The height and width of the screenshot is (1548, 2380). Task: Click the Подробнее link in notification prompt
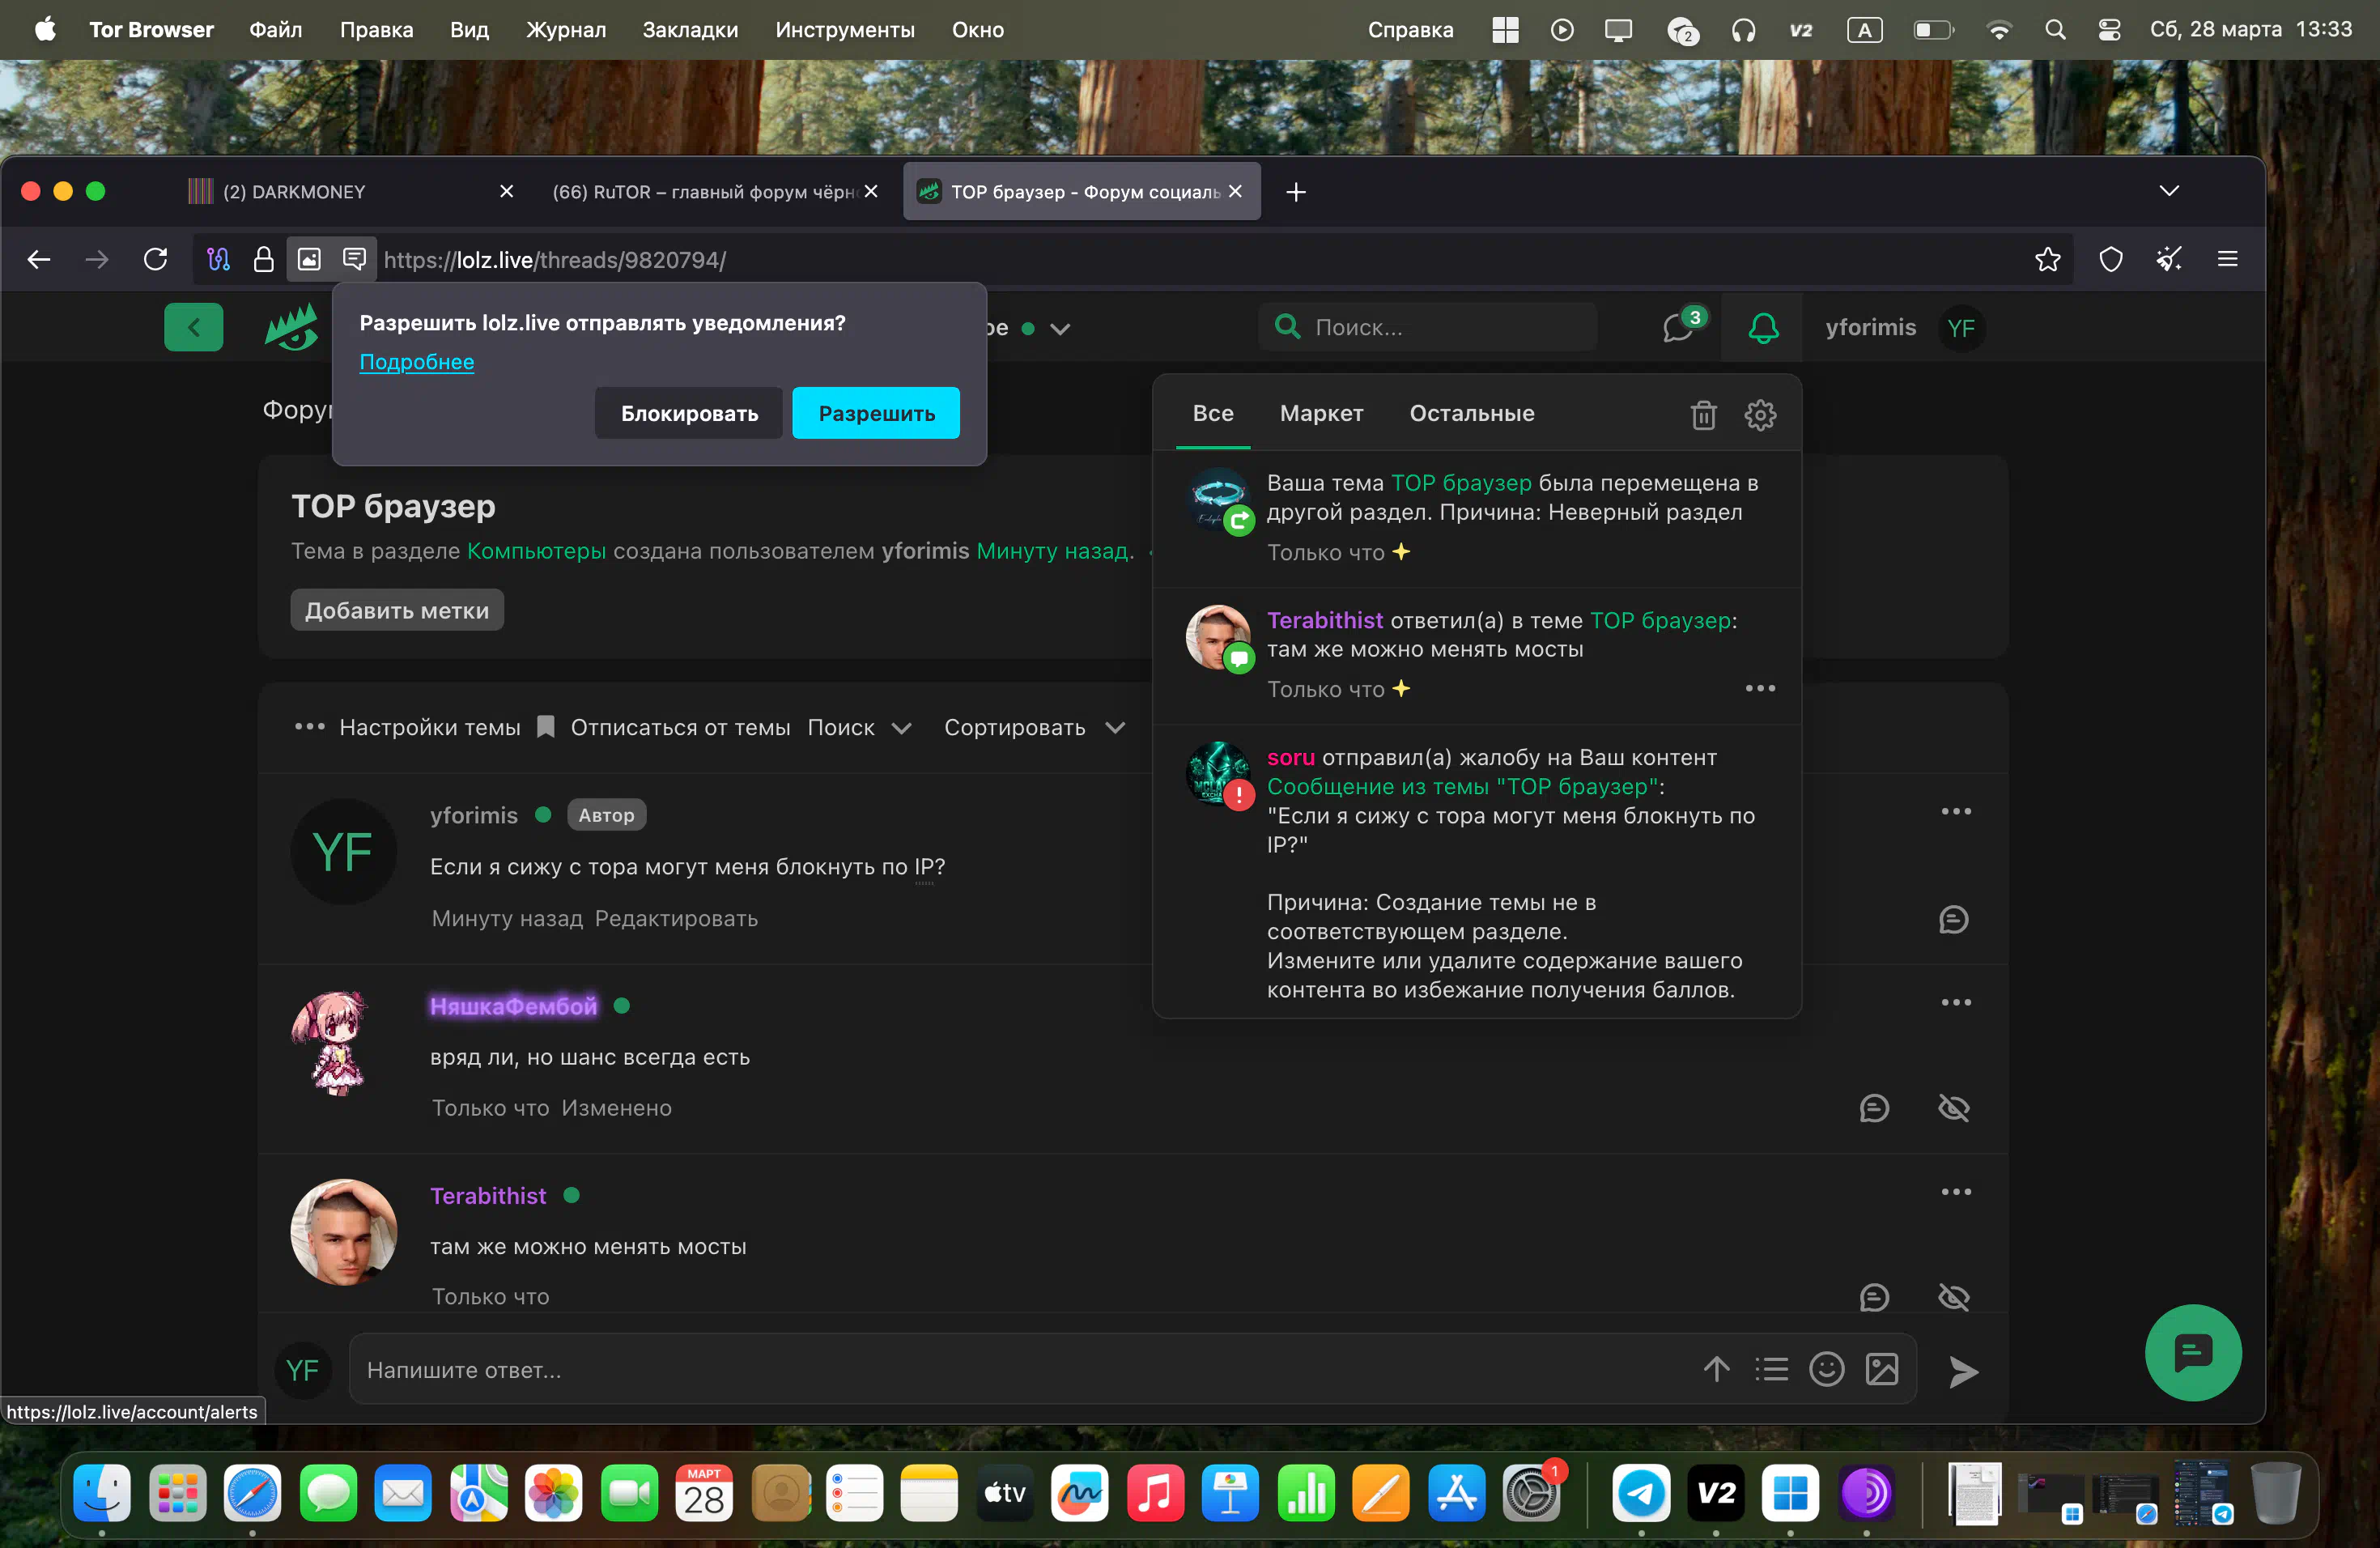click(416, 362)
